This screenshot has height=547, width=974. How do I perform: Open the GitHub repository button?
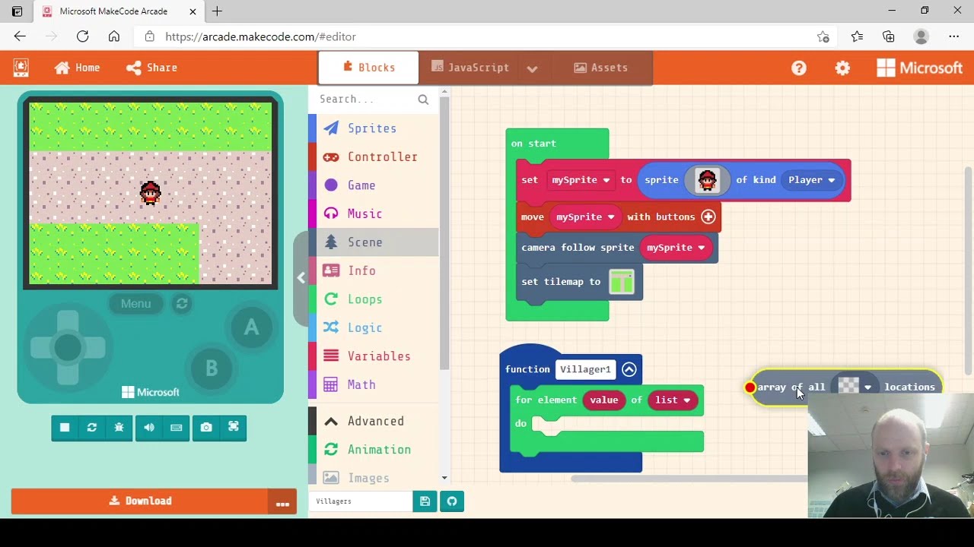pyautogui.click(x=452, y=501)
